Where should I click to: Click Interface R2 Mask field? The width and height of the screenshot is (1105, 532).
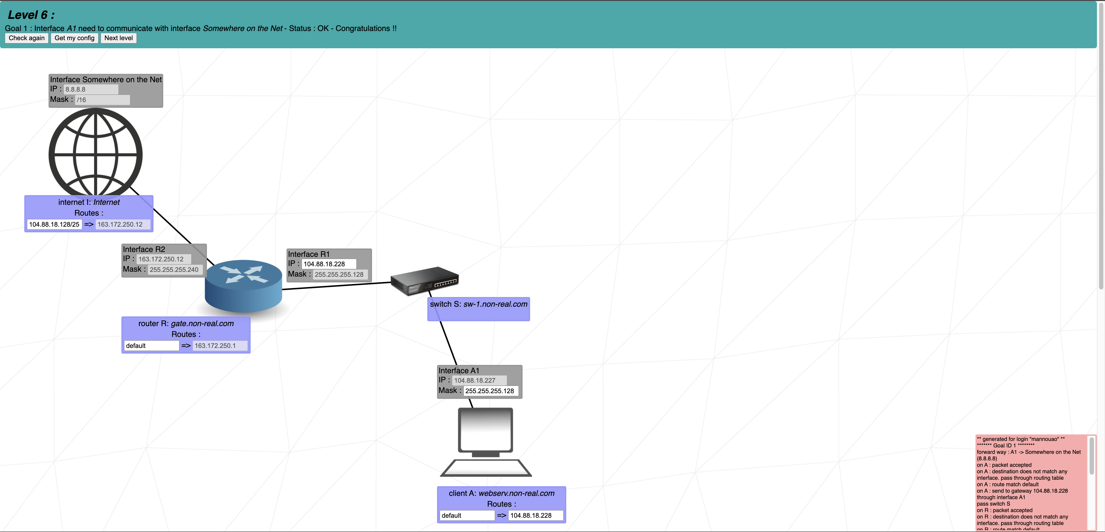click(175, 270)
